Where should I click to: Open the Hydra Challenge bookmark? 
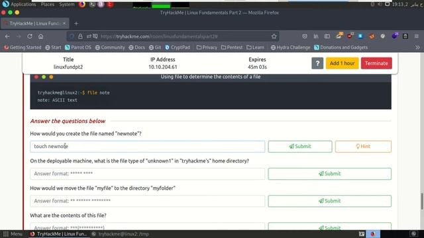coord(290,48)
